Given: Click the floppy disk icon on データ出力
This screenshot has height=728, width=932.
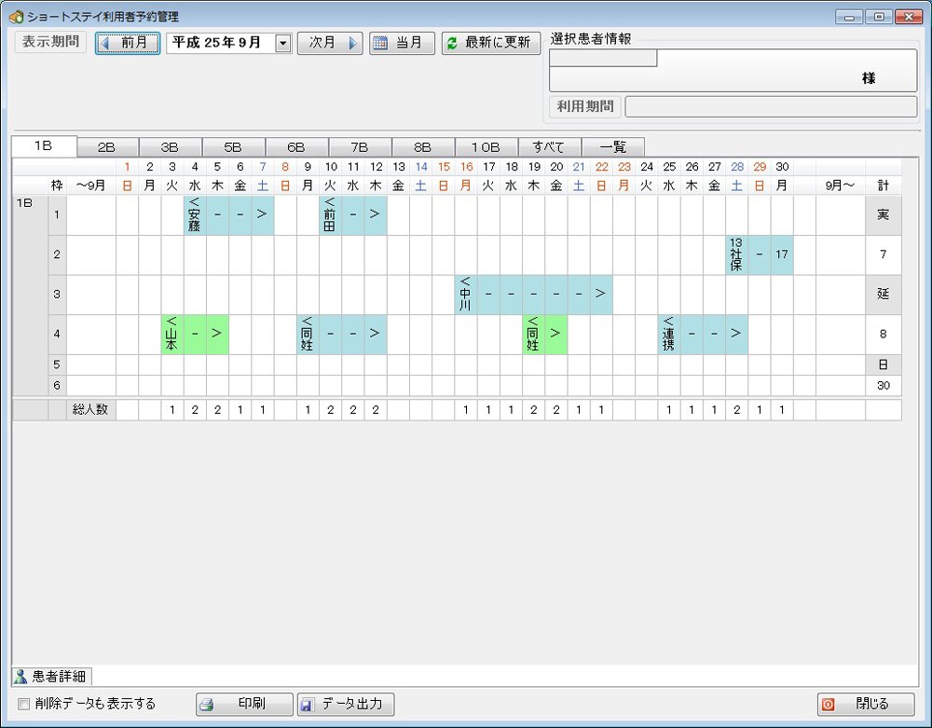Looking at the screenshot, I should pos(307,705).
